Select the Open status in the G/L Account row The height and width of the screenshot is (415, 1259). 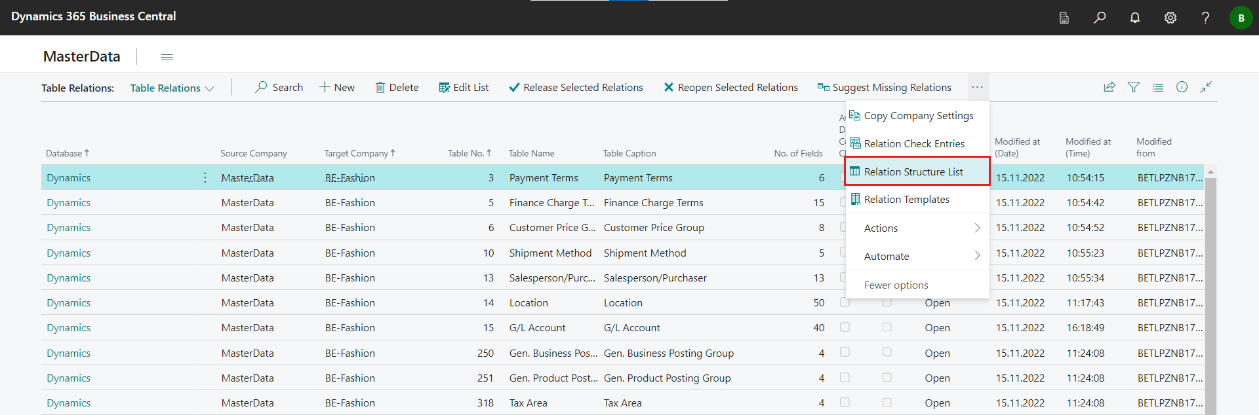[937, 328]
